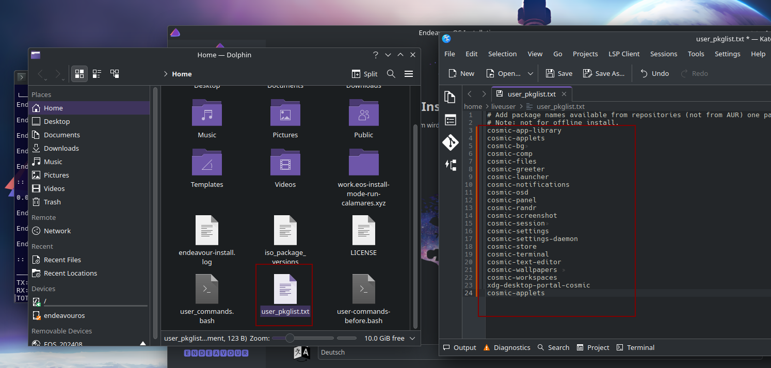This screenshot has height=368, width=771.
Task: Open Music in Dolphin's Places panel
Action: [89, 162]
